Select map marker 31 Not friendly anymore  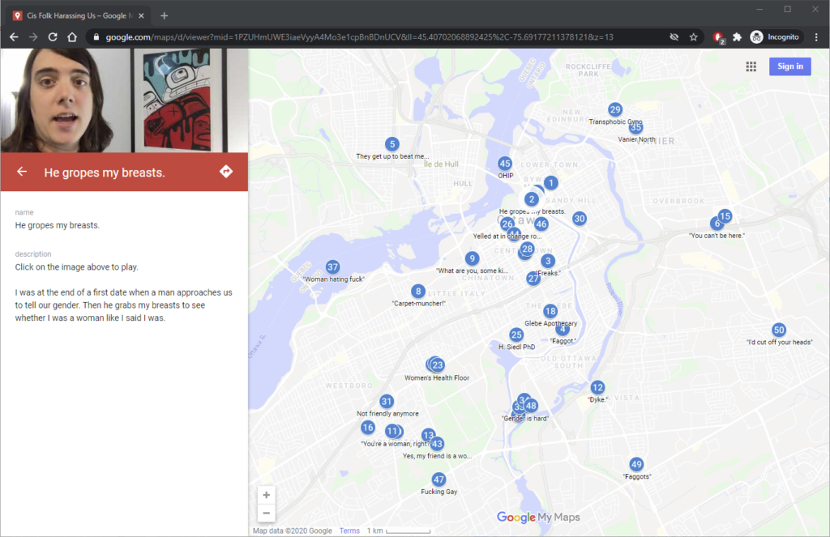coord(387,402)
